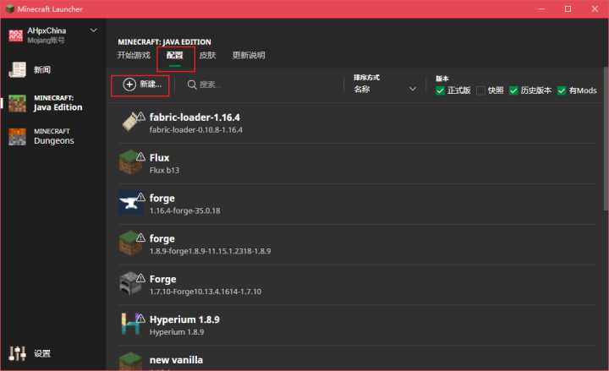609x371 pixels.
Task: Open the 排序方式 sort-by dropdown
Action: [x=385, y=89]
